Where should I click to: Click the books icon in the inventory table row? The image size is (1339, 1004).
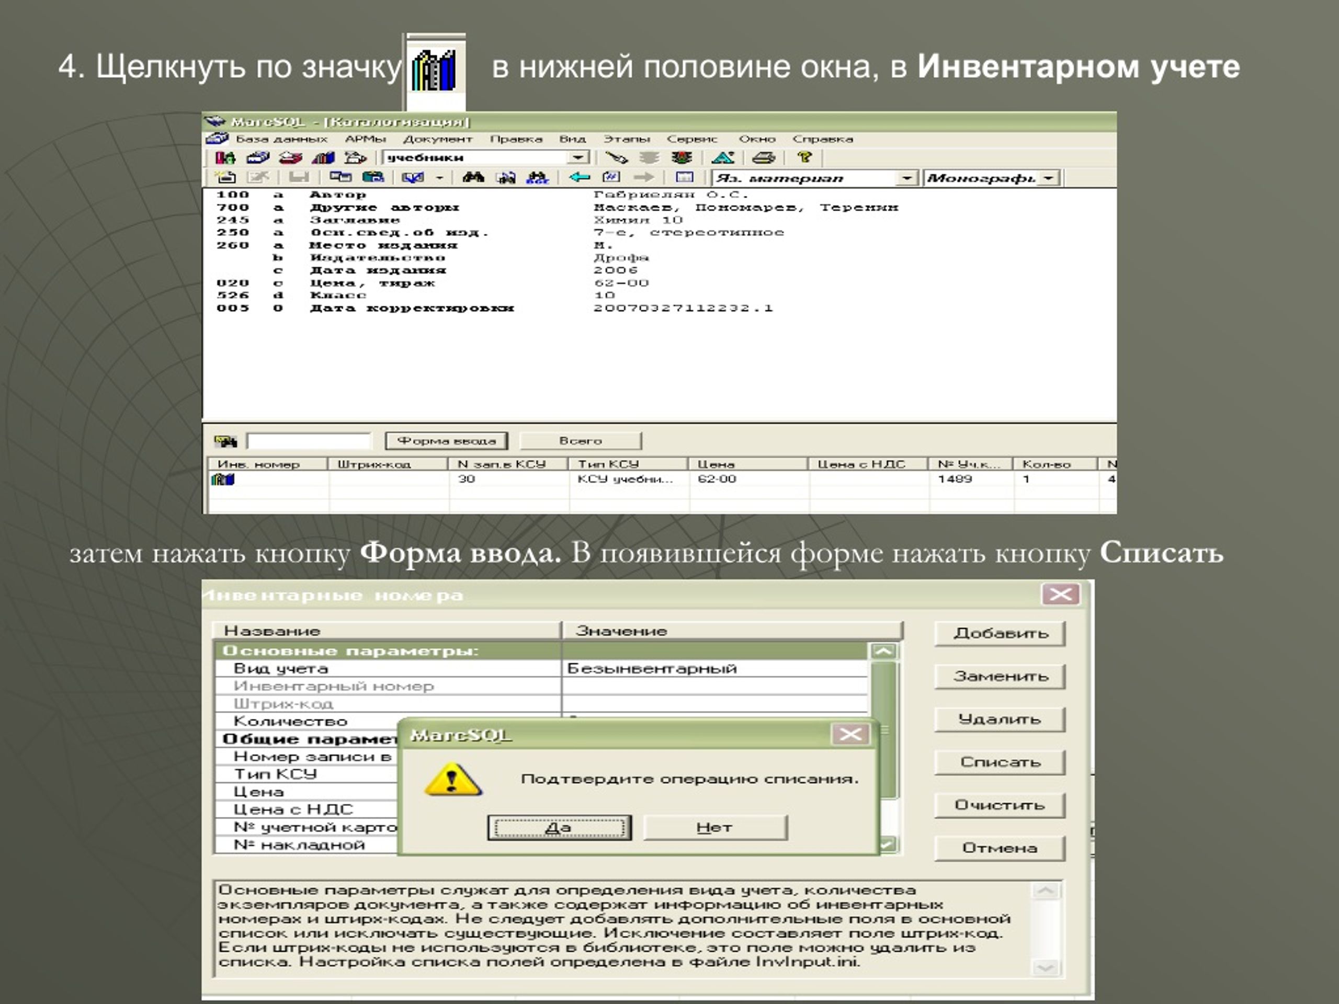[x=223, y=480]
